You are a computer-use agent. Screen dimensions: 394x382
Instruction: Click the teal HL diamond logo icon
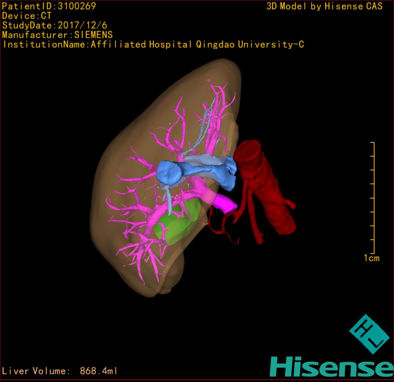(x=367, y=334)
